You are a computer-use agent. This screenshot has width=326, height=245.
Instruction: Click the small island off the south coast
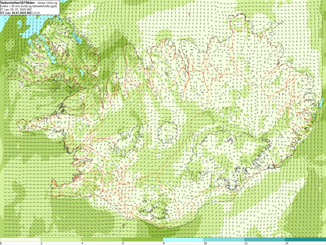tap(124, 226)
